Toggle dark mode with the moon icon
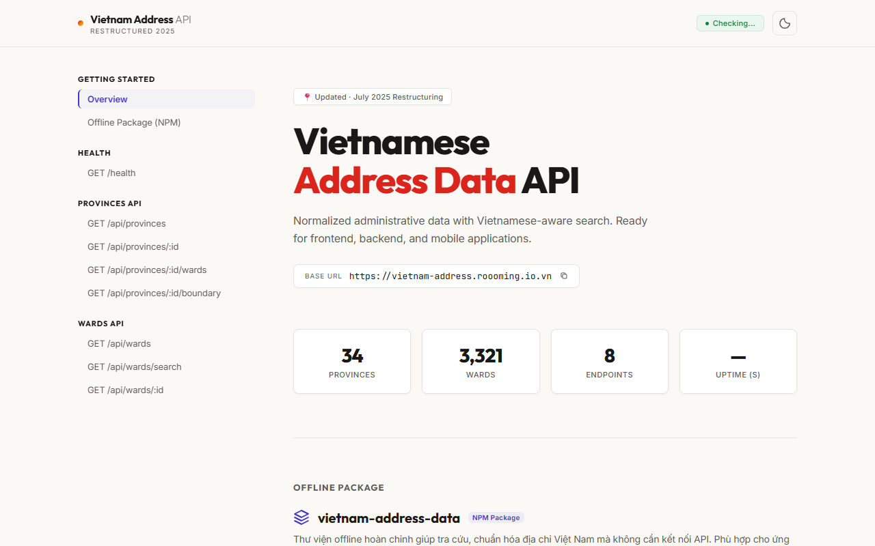 785,23
